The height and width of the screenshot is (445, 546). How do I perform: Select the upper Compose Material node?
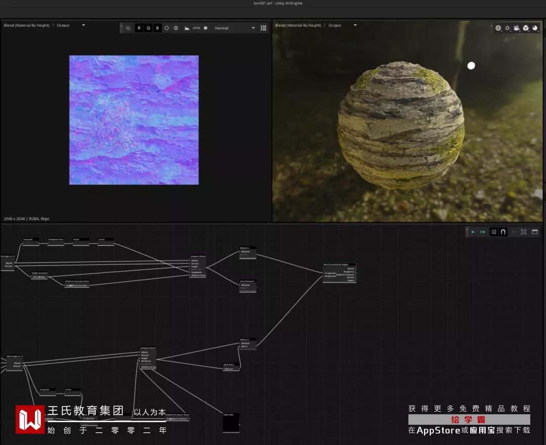coord(198,266)
